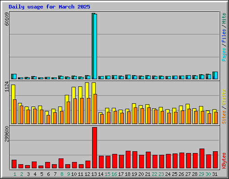Image resolution: width=229 pixels, height=179 pixels.
Task: Click day label 15 on x-axis
Action: (107, 174)
